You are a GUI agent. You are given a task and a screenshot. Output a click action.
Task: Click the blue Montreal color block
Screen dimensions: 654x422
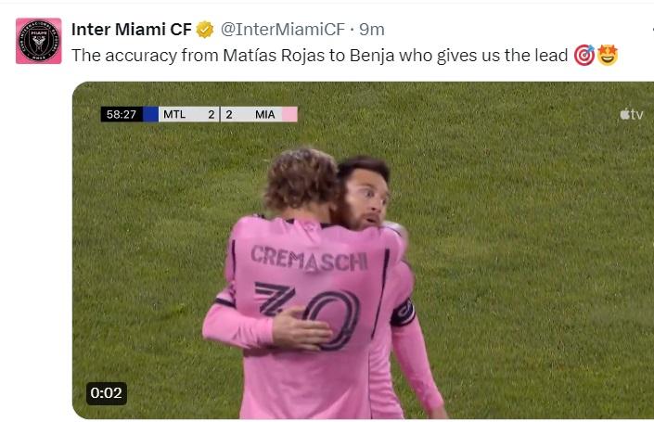pyautogui.click(x=150, y=114)
